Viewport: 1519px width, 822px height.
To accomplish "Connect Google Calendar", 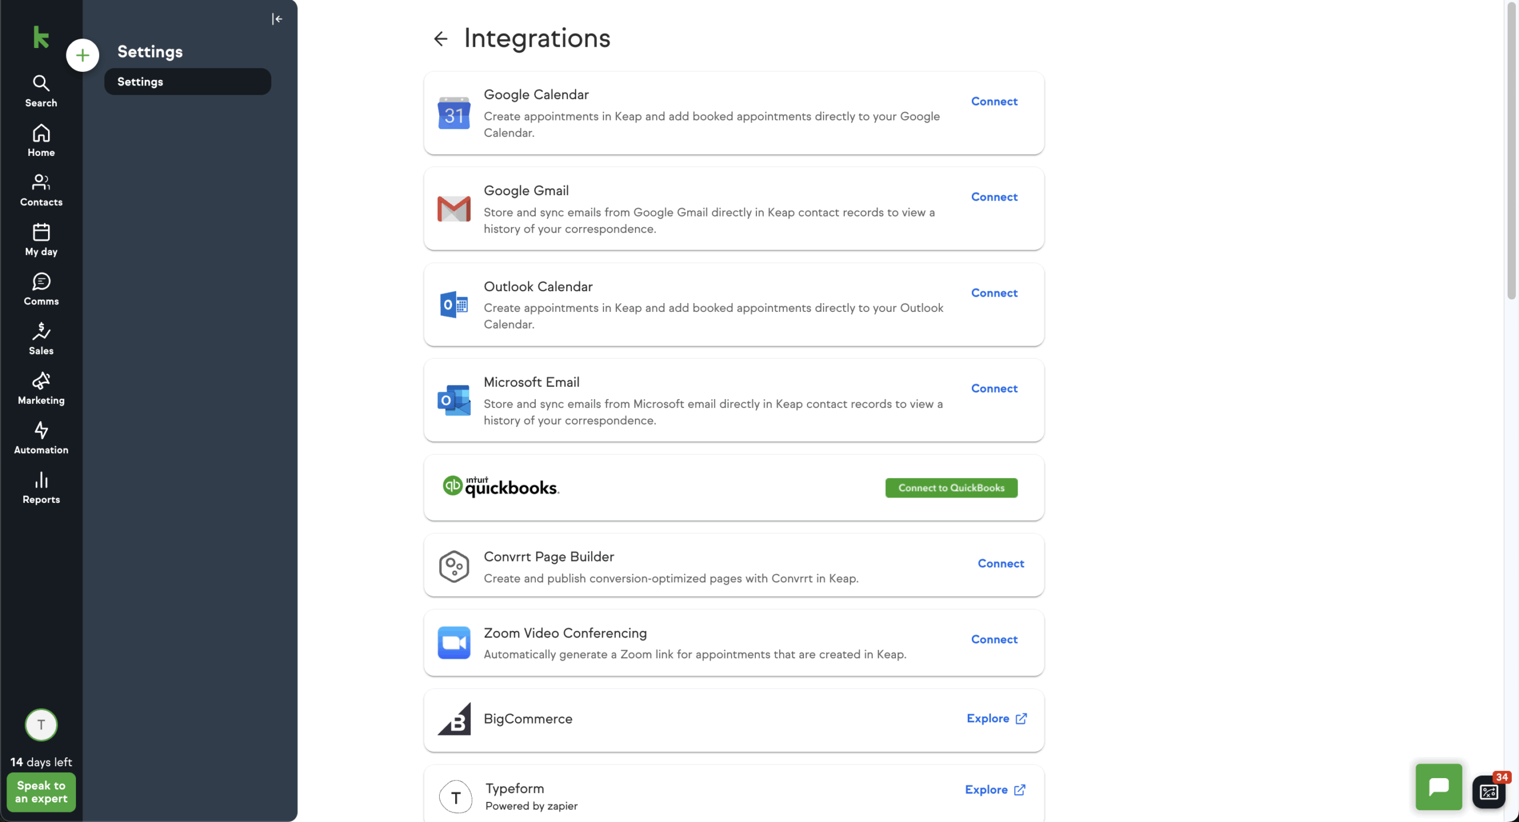I will pos(994,101).
